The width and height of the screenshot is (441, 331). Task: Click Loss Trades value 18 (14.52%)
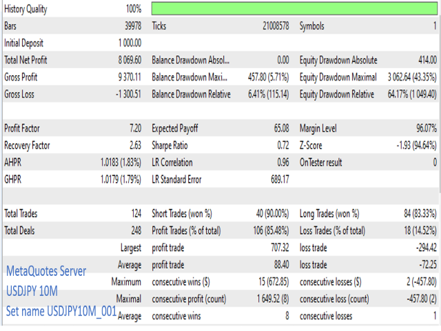coord(420,230)
